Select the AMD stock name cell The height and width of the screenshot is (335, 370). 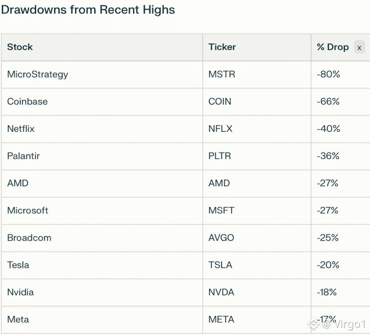pyautogui.click(x=102, y=184)
